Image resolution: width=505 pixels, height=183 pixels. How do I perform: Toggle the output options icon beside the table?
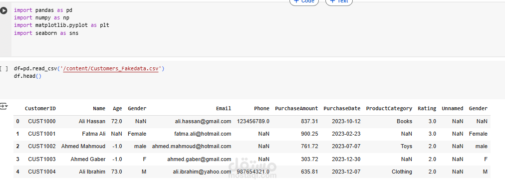4,106
